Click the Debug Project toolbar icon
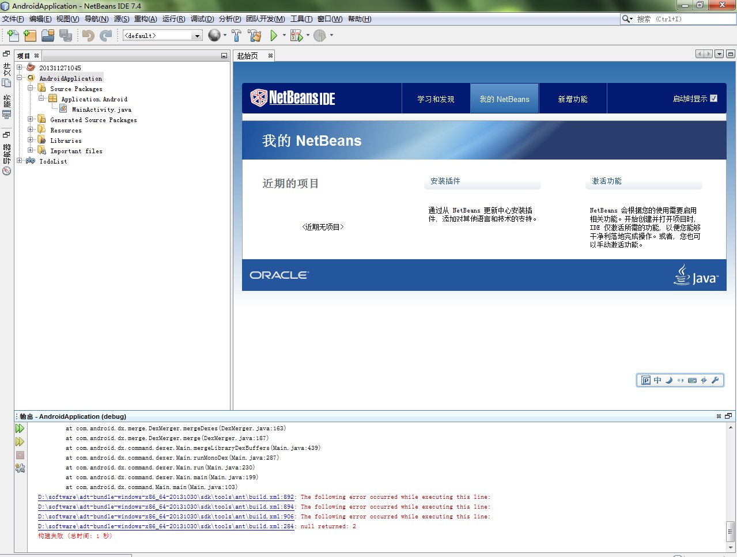This screenshot has width=737, height=557. click(x=297, y=36)
